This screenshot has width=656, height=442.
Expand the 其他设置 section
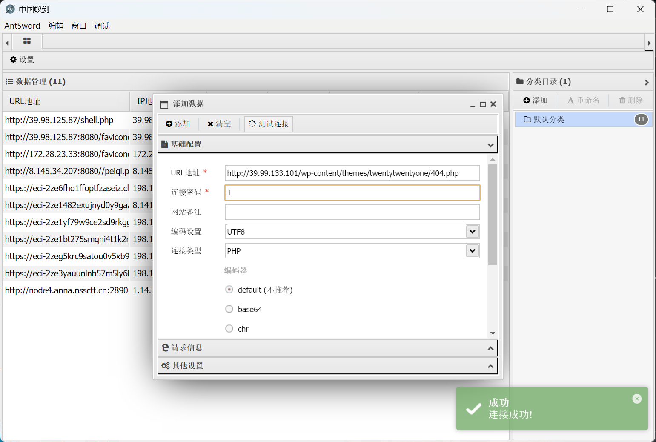tap(327, 366)
